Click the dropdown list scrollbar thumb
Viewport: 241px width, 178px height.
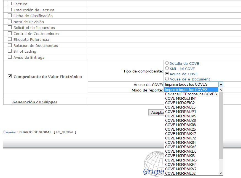(x=221, y=125)
